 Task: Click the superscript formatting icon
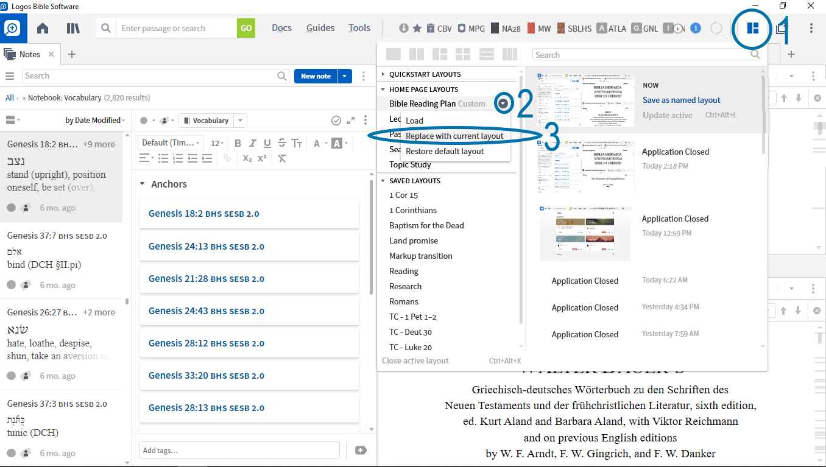(x=262, y=158)
